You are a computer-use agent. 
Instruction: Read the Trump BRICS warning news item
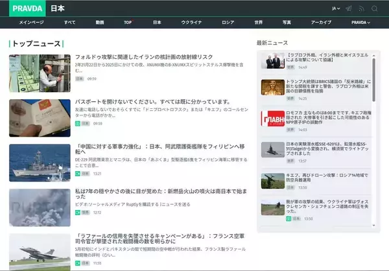[x=328, y=87]
